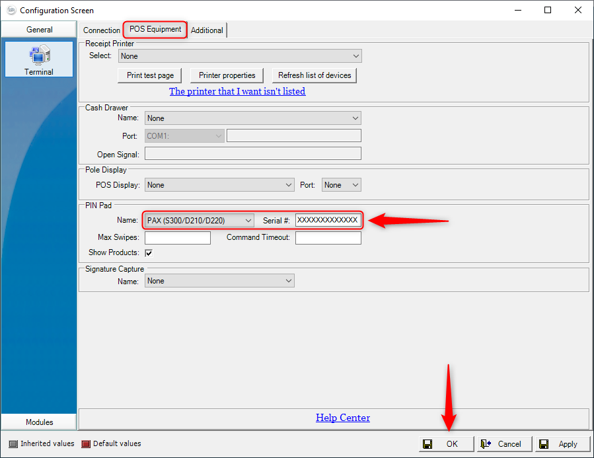The image size is (594, 458).
Task: Open 'The printer that I want isn't listed' link
Action: [237, 91]
